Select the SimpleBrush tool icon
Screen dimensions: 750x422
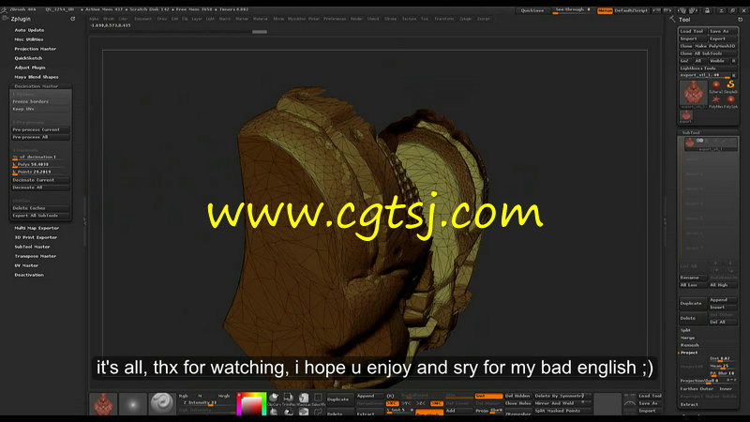pyautogui.click(x=730, y=85)
